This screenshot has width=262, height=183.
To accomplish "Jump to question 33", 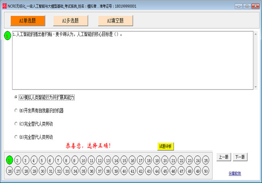I will [x=67, y=171].
